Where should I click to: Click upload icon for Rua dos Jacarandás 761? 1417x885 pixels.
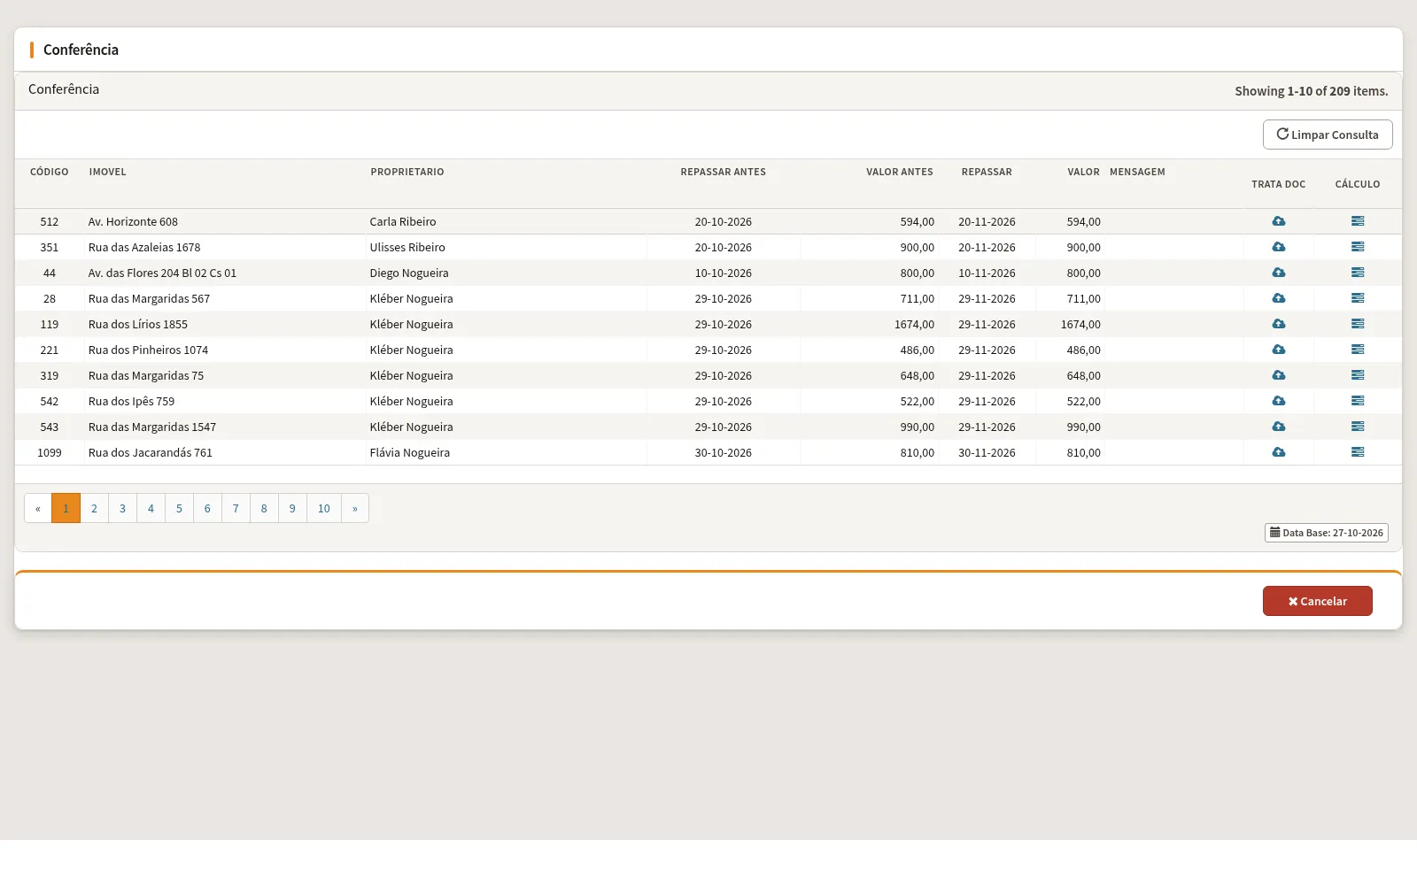(1279, 452)
